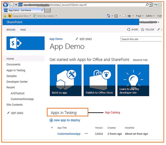Image resolution: width=166 pixels, height=145 pixels.
Task: Open Suggested Sites favorites item
Action: 20,16
